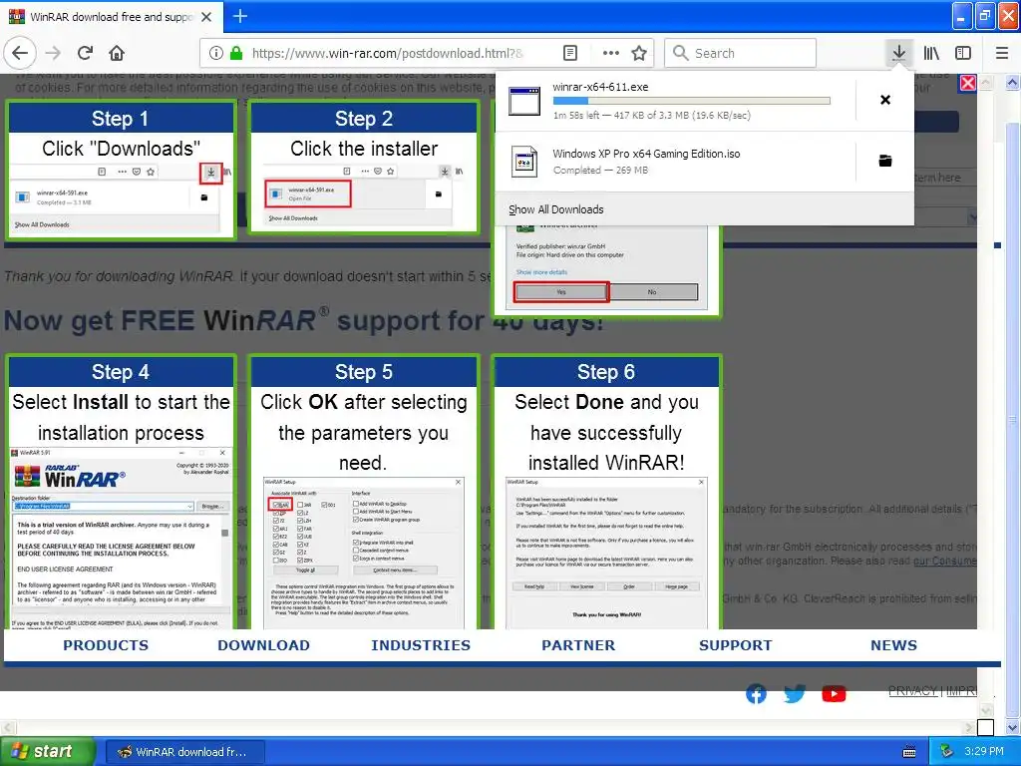
Task: Cancel the winrar-x64-611.exe download
Action: [885, 100]
